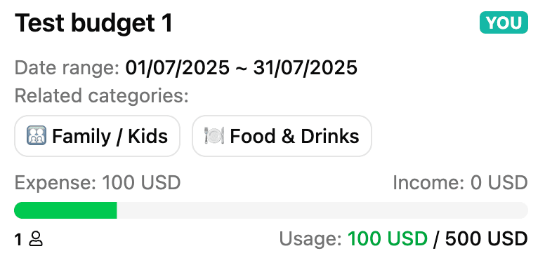Click the member count number 1
Viewport: 545px width, 265px height.
(18, 239)
